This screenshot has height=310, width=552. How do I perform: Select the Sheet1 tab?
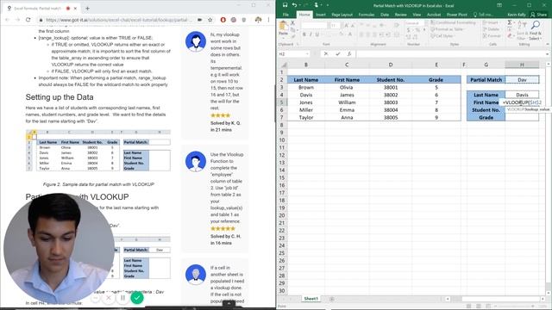310,299
